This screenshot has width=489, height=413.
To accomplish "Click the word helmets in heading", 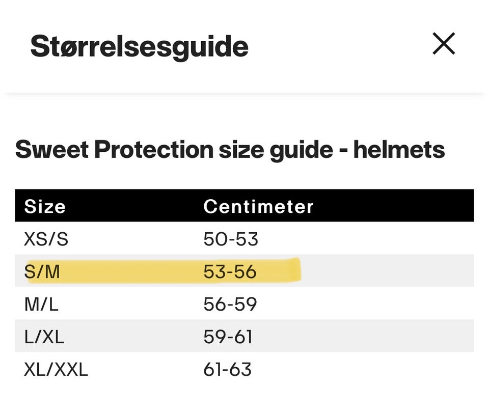I will (399, 150).
